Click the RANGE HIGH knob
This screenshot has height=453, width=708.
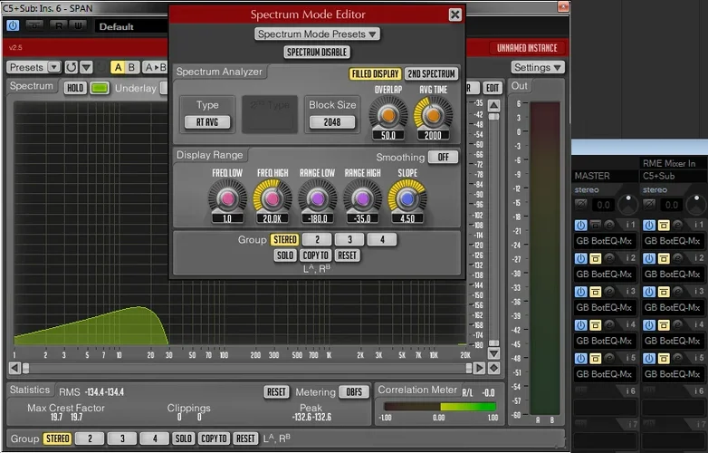(x=362, y=198)
